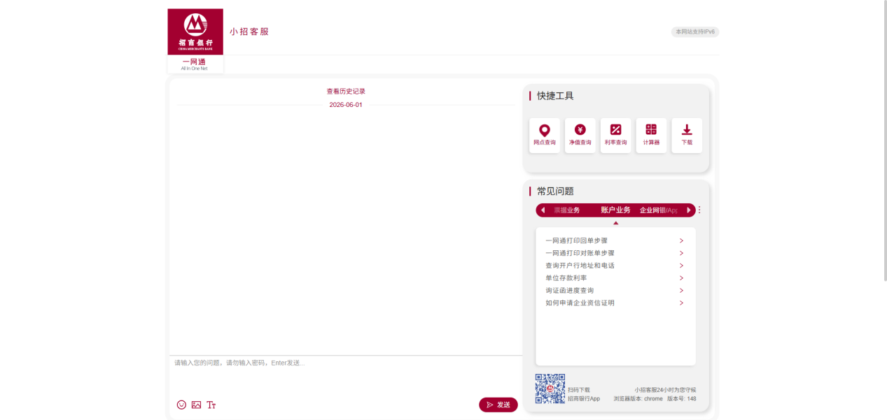Open the three-dot FAQ category menu
The image size is (887, 420).
699,210
